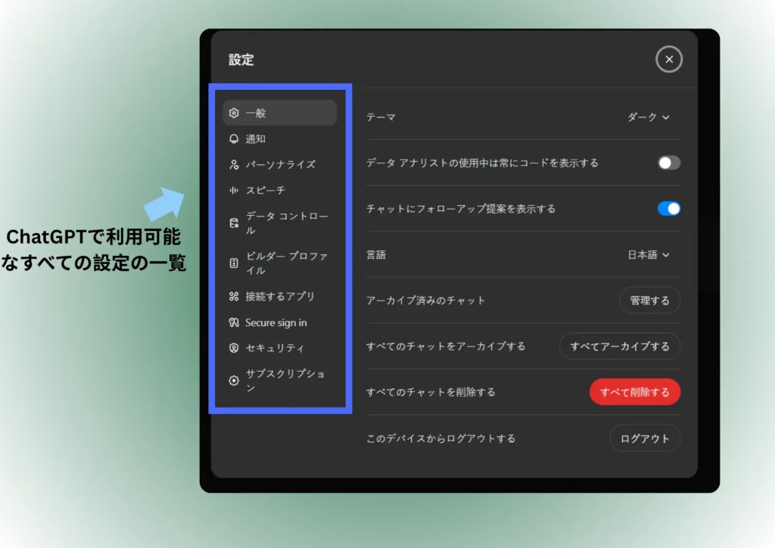Click the shield icon beside セキュリティ
This screenshot has height=548, width=775.
pyautogui.click(x=234, y=348)
